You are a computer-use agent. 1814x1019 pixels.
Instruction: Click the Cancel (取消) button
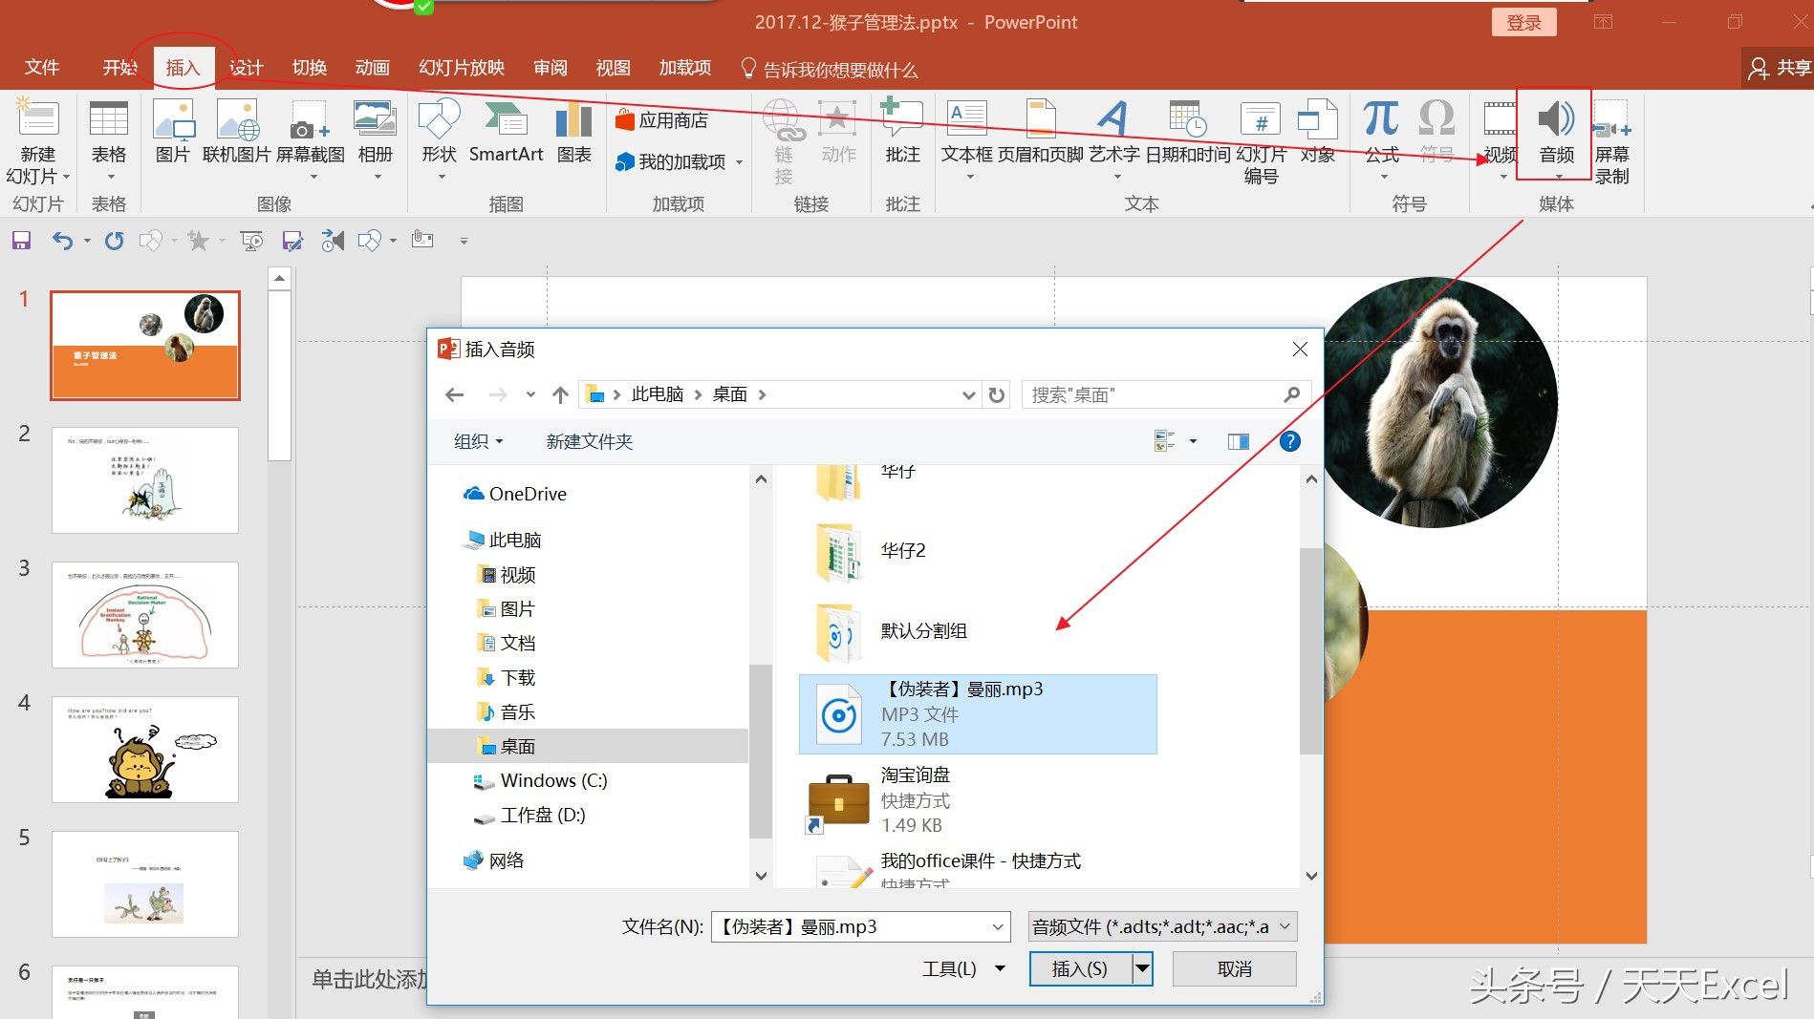1234,968
